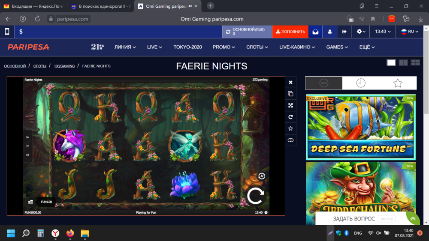Mute the slot game sound
The image size is (429, 241).
tap(27, 155)
